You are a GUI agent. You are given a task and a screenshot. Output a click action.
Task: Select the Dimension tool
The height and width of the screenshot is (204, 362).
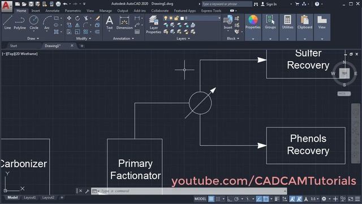124,23
